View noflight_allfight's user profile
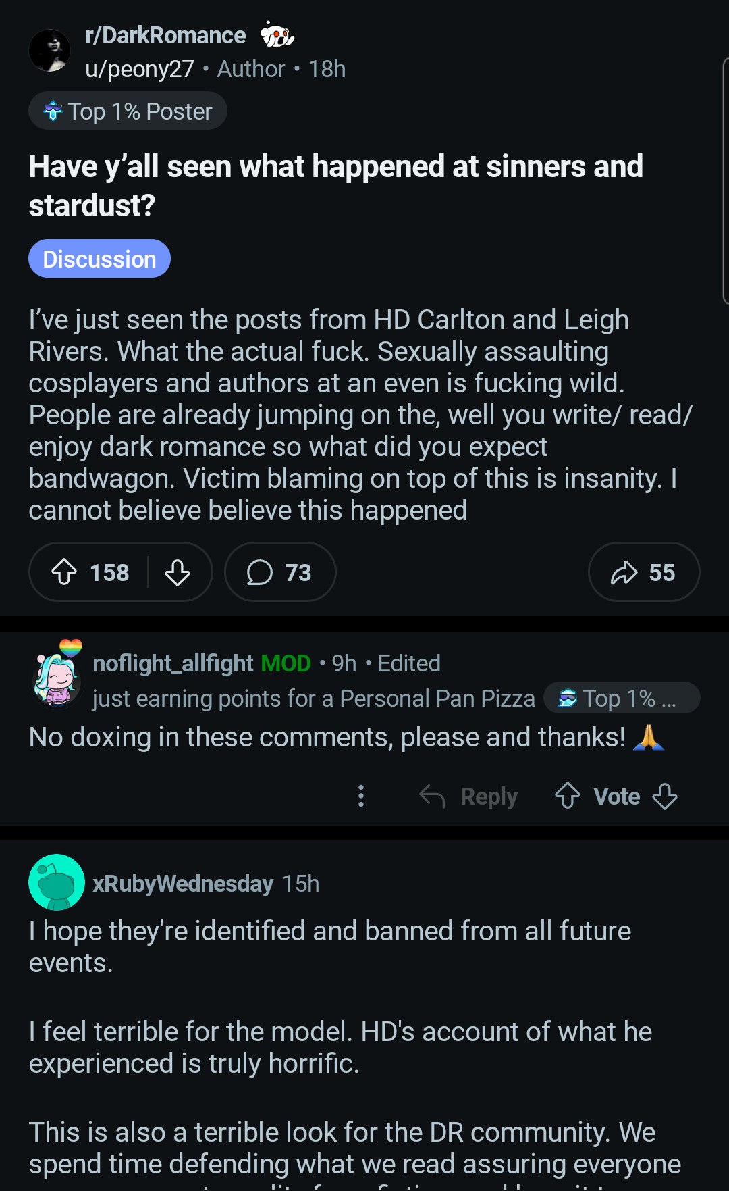This screenshot has width=729, height=1191. [x=173, y=663]
